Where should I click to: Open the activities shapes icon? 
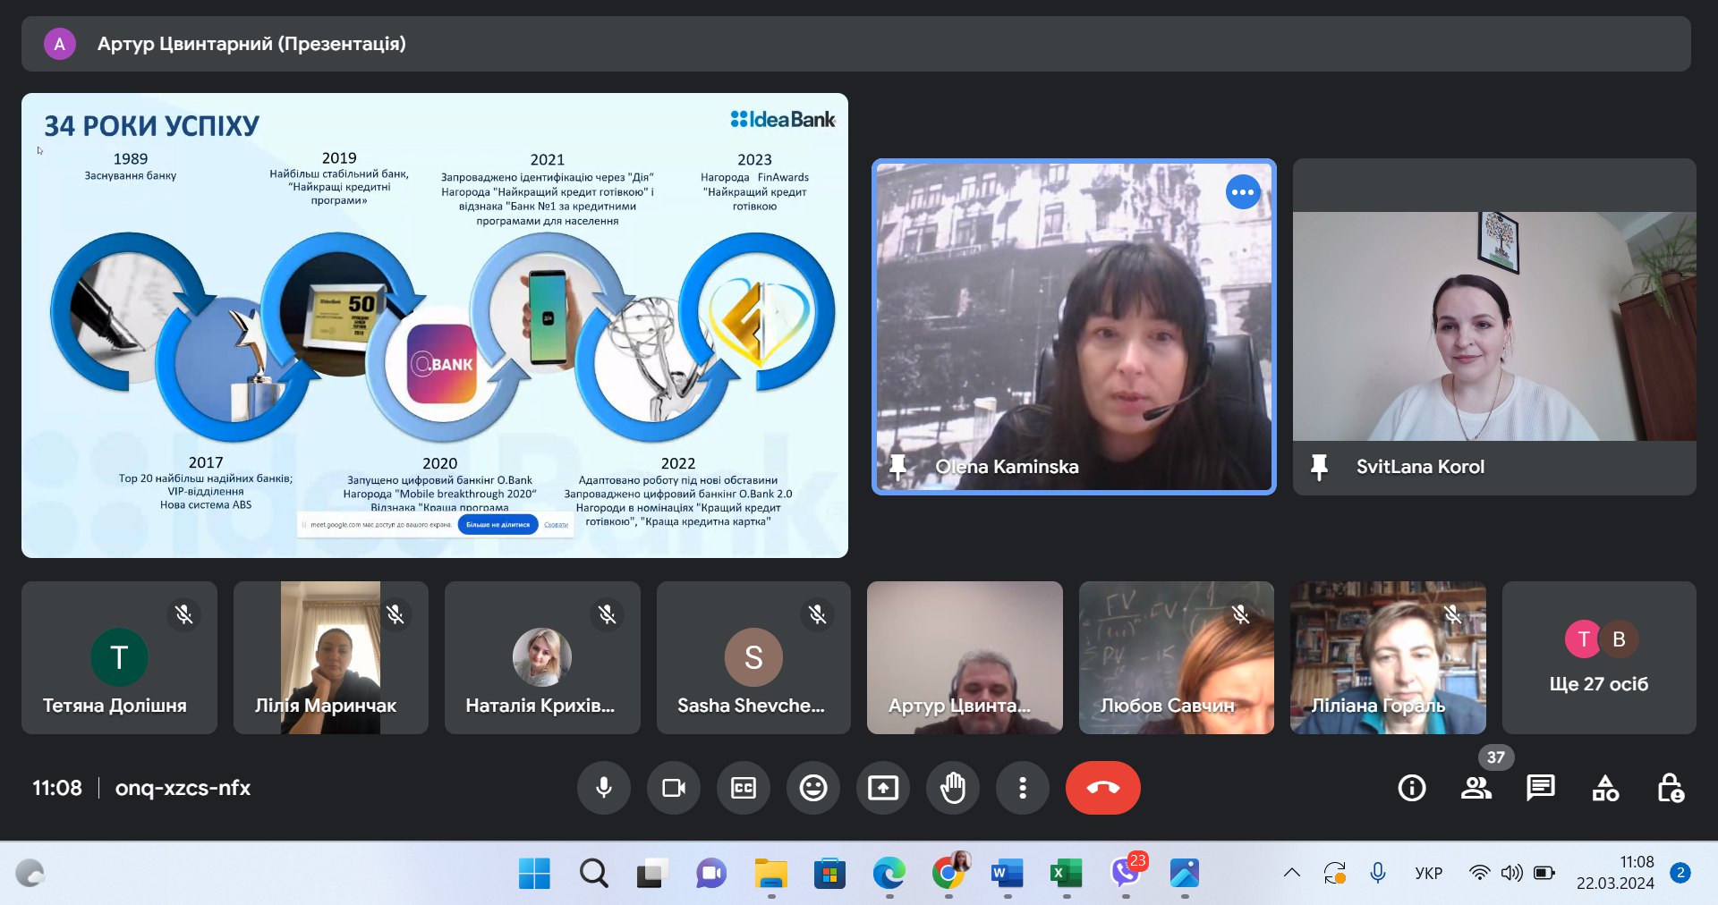(1605, 788)
